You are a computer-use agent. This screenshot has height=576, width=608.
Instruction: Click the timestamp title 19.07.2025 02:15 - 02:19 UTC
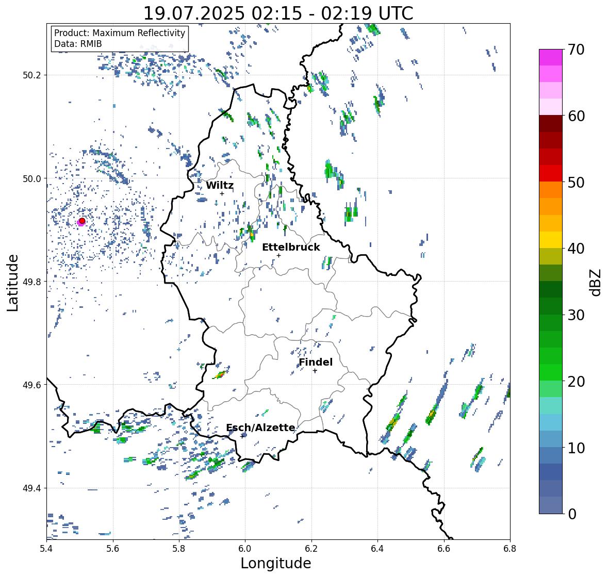pos(278,13)
